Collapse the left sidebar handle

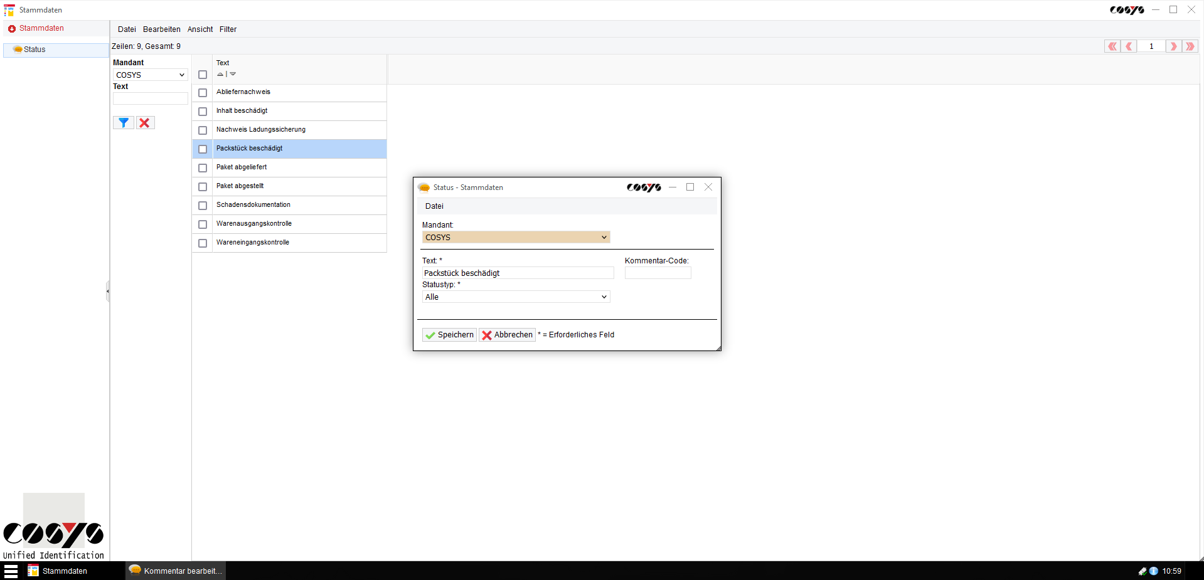coord(107,291)
